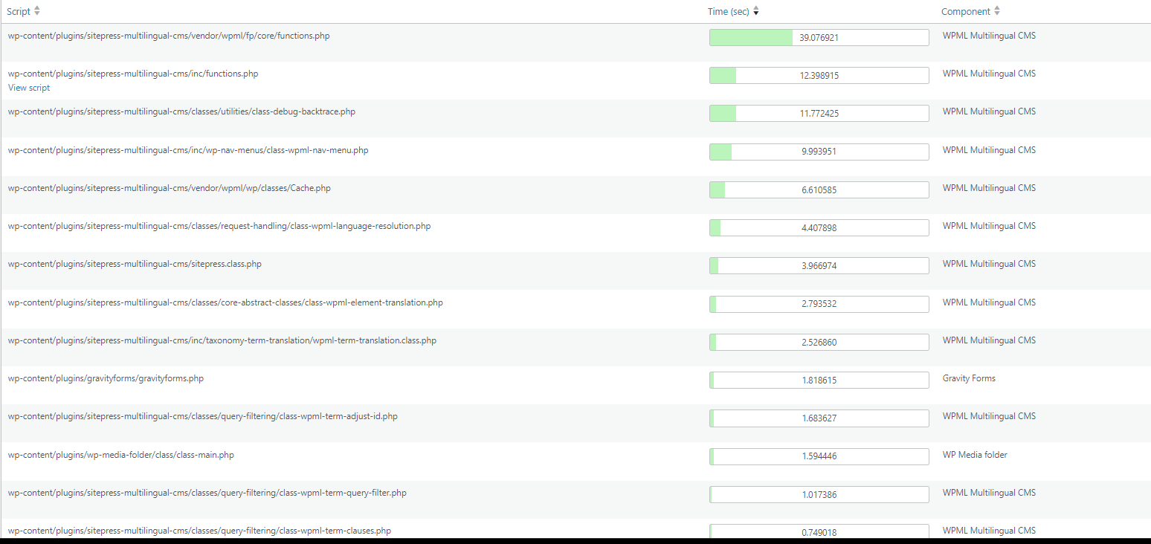1151x544 pixels.
Task: Click the 6.610585 time bar
Action: point(819,190)
